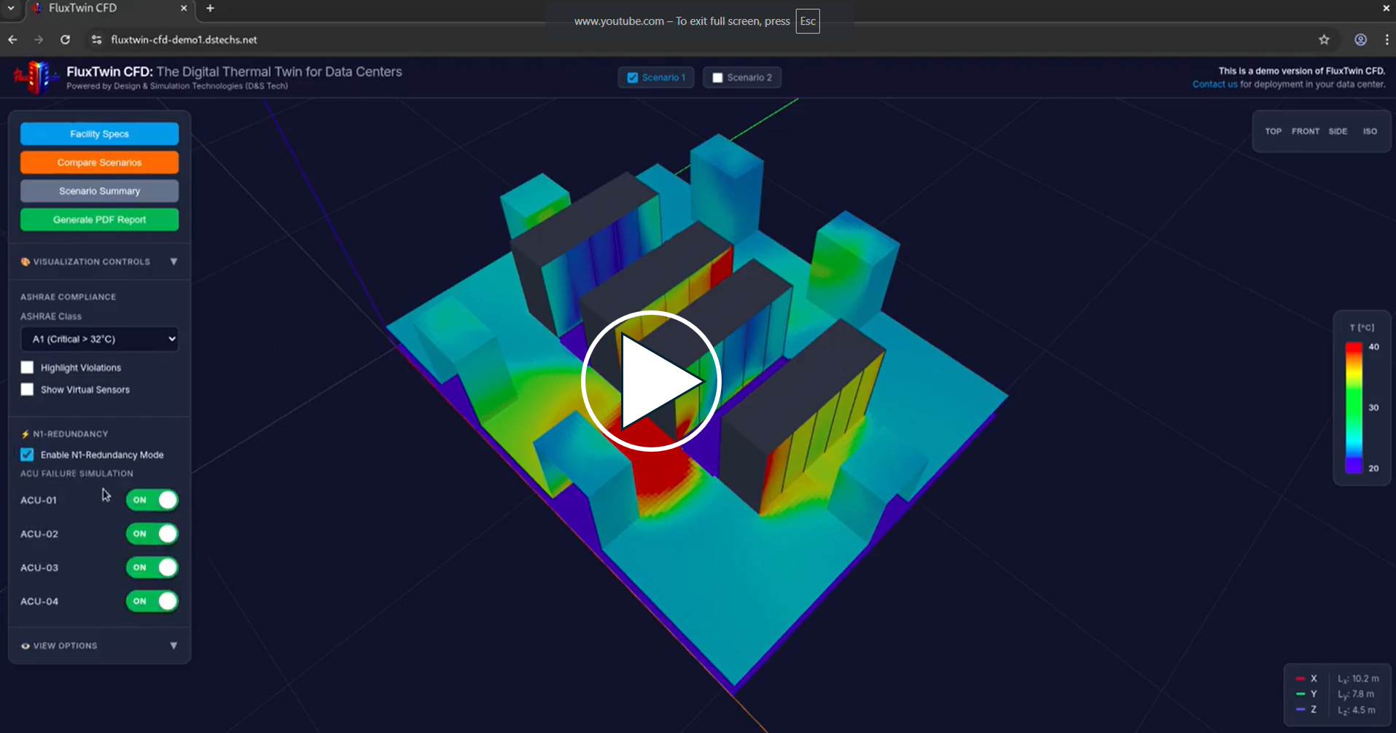Click the address bar URL field

[x=184, y=39]
